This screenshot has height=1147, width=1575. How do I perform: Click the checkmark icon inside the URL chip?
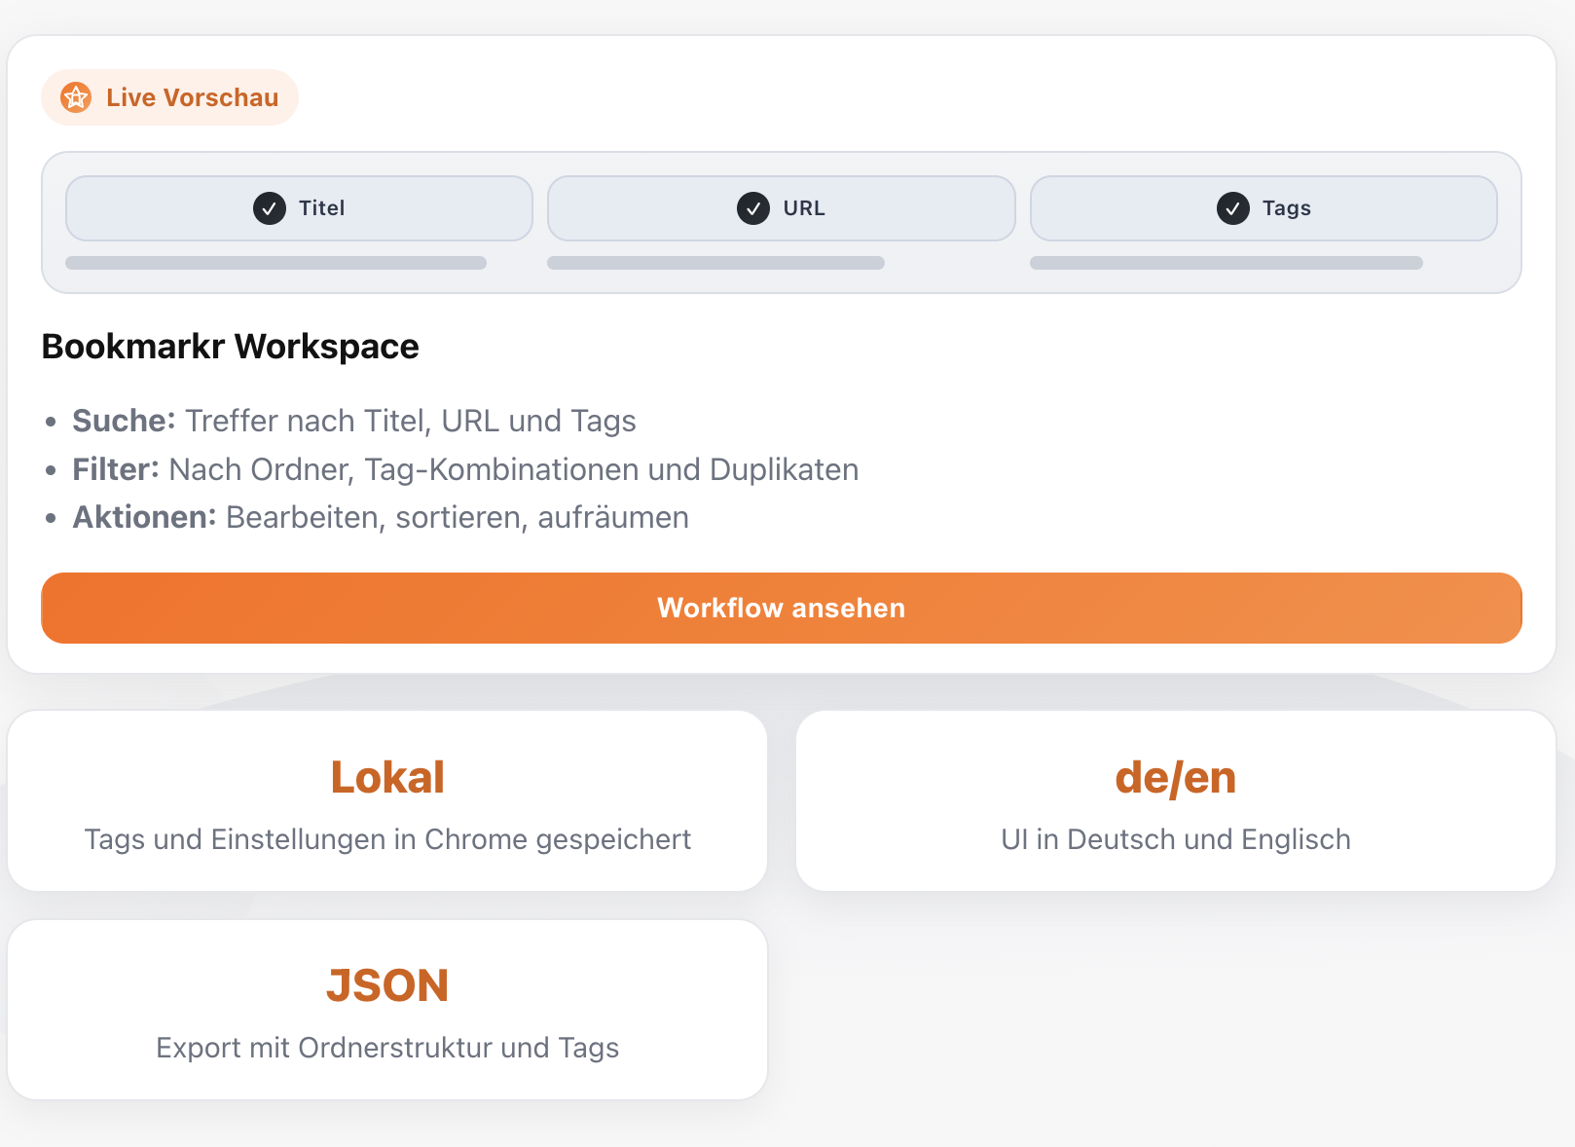coord(752,207)
